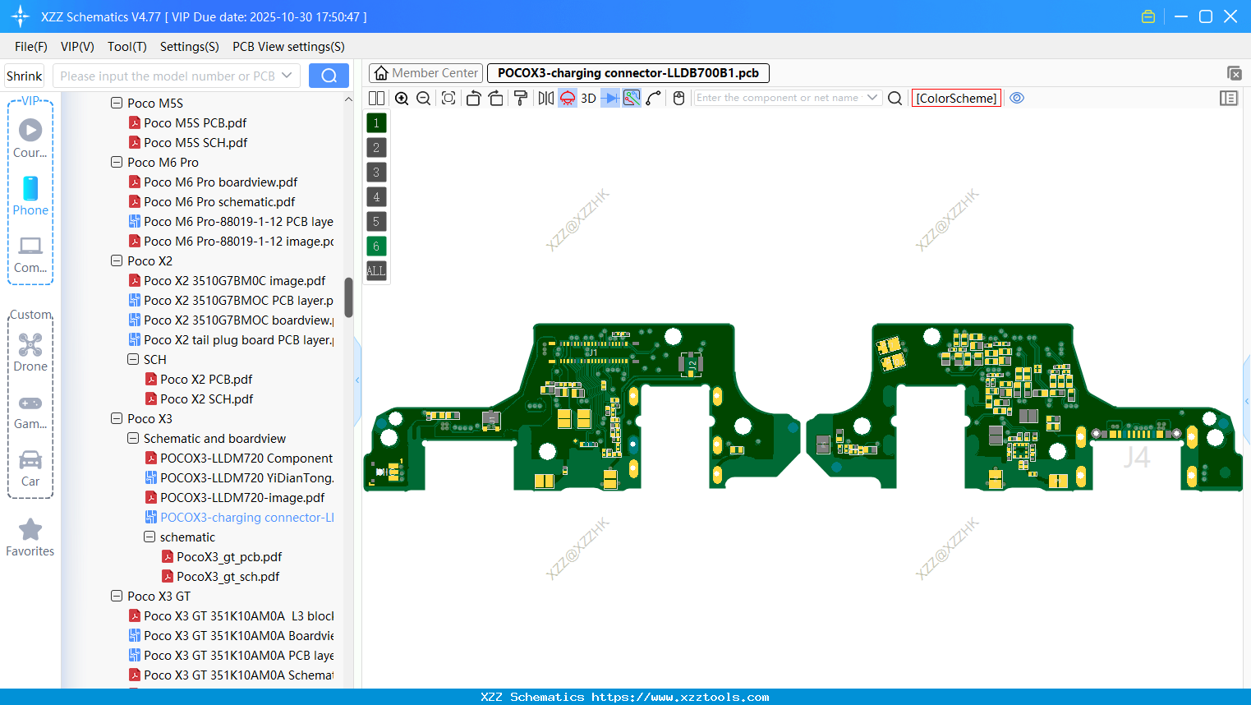Click the blue model search button
1251x705 pixels.
coord(329,76)
